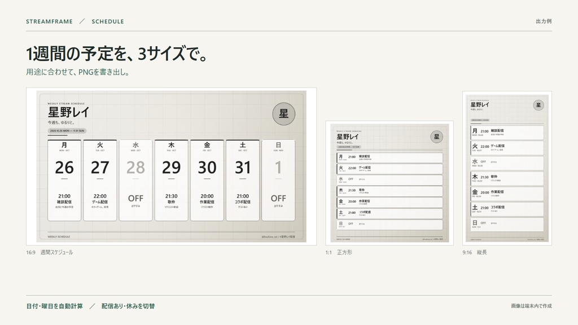Click the 出力例 label at top right
The height and width of the screenshot is (325, 578).
[x=544, y=21]
